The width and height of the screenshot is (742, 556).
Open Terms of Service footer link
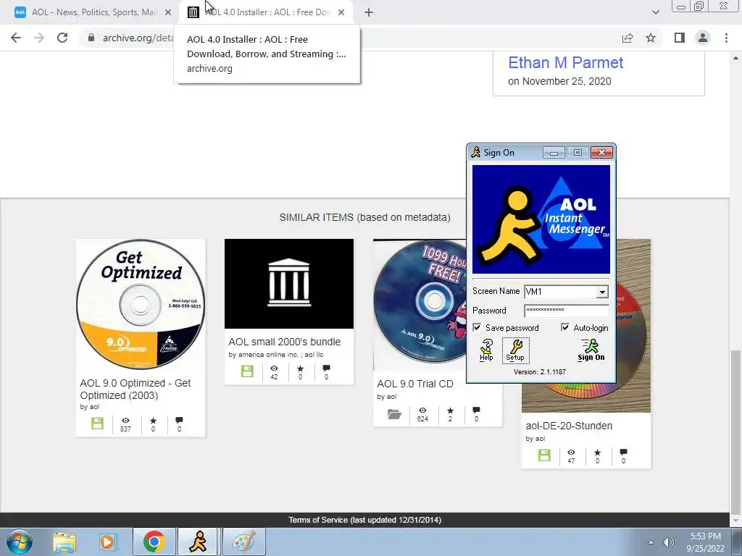point(318,520)
